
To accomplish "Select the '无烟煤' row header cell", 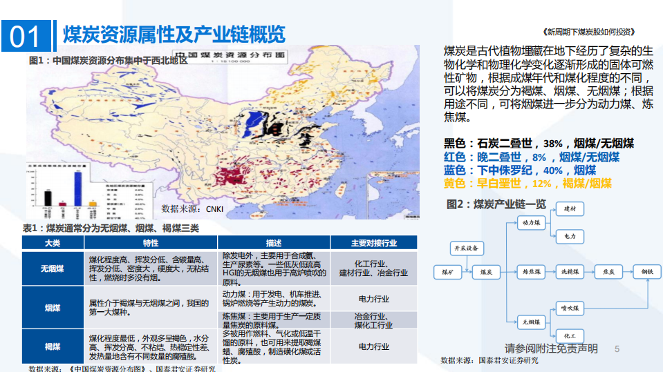I will pyautogui.click(x=53, y=268).
